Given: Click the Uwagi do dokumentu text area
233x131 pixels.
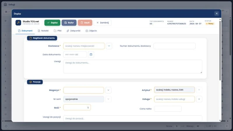Looking at the screenshot, I should click(133, 67).
